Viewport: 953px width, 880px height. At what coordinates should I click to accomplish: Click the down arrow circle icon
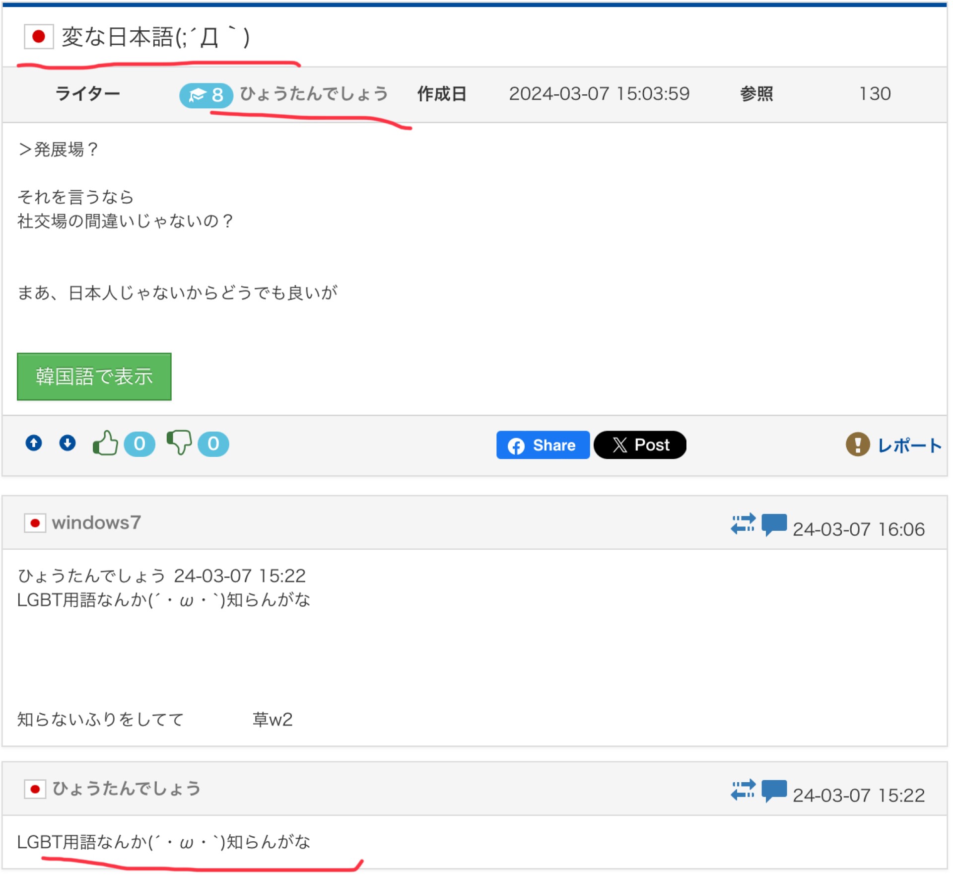[x=68, y=443]
